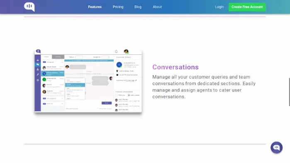Image resolution: width=290 pixels, height=163 pixels.
Task: Click the Login link
Action: point(219,7)
